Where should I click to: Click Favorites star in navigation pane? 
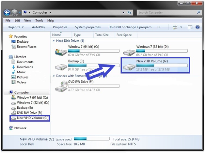(x=11, y=36)
